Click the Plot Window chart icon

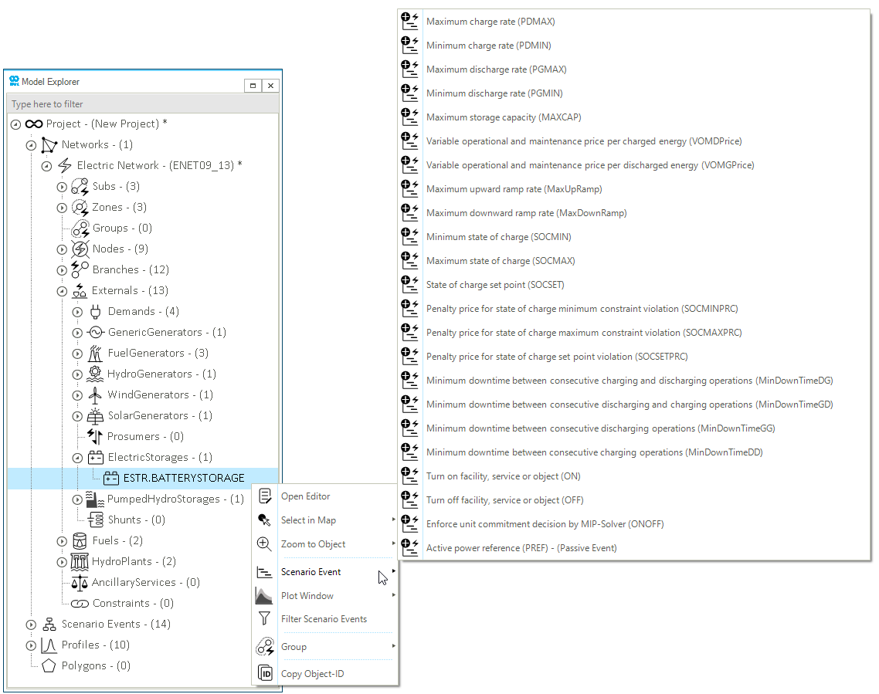point(265,596)
